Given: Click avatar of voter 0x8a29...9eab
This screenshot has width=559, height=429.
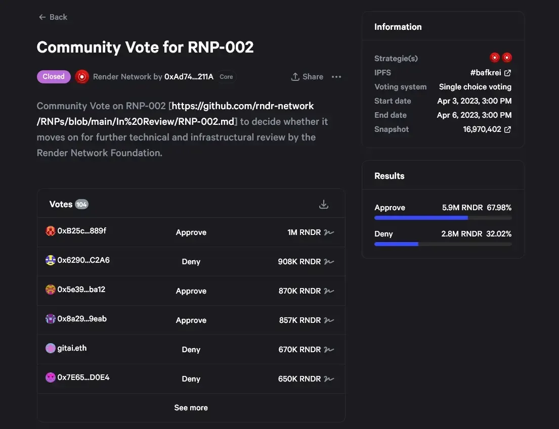Looking at the screenshot, I should (50, 319).
